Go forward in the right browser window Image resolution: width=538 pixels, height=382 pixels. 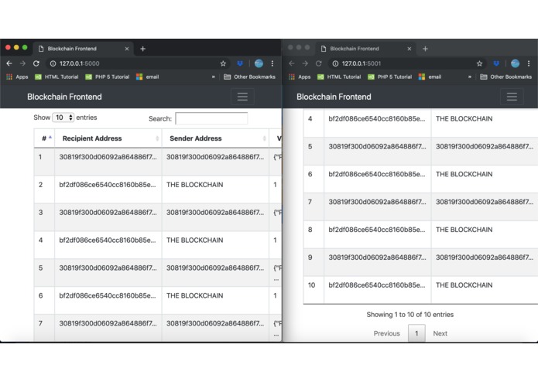click(305, 63)
